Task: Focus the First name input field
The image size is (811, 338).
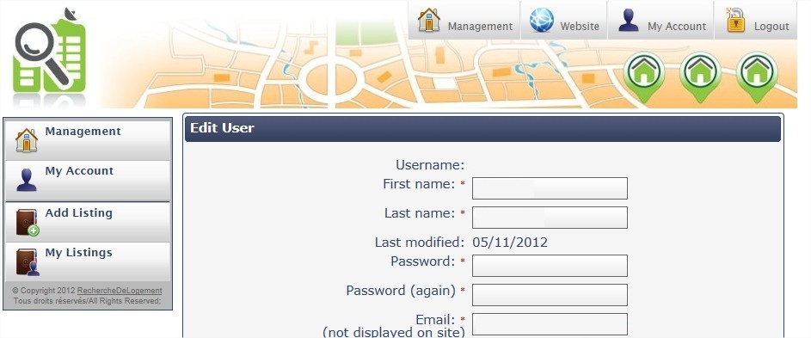Action: 550,188
